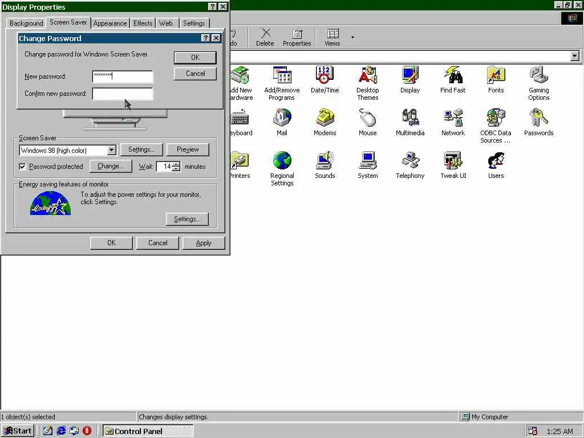The width and height of the screenshot is (584, 438).
Task: Switch to the Web tab
Action: point(166,23)
